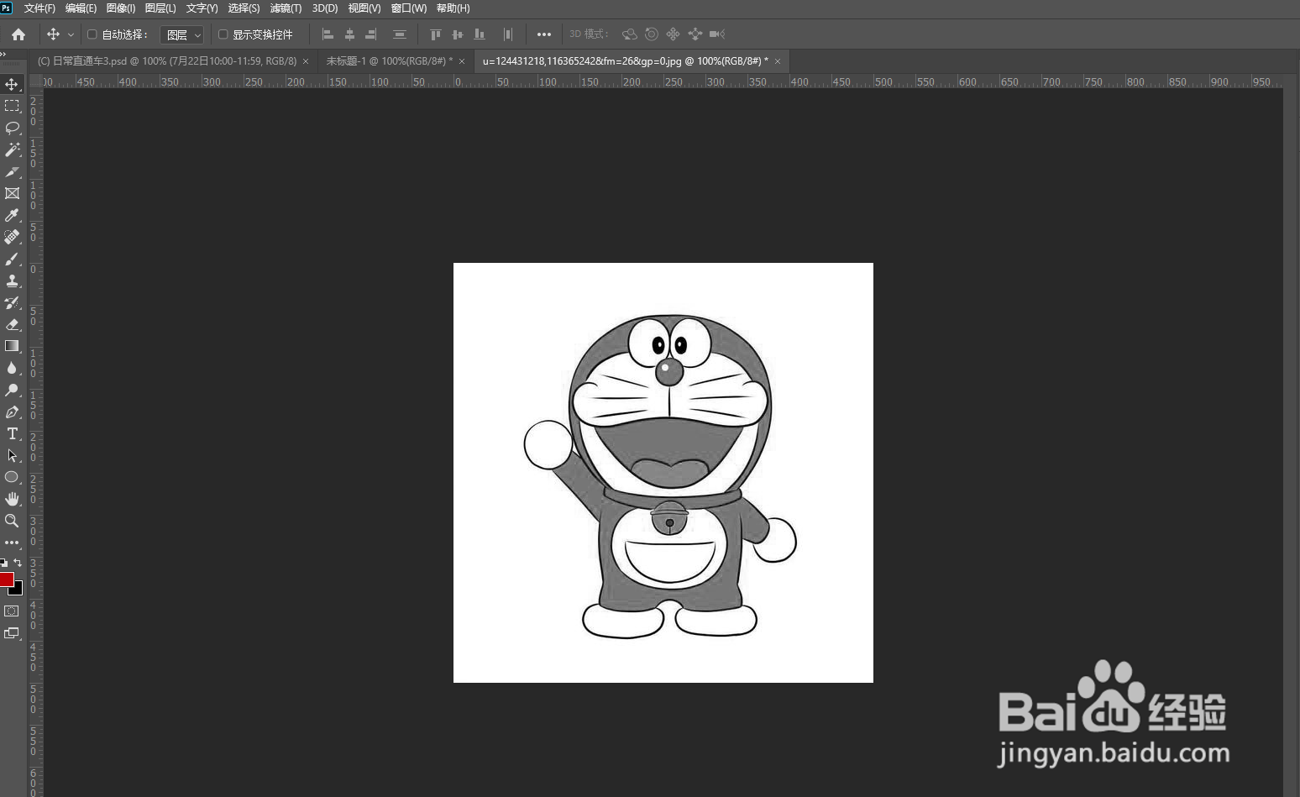The height and width of the screenshot is (797, 1300).
Task: Open the 3D(D) menu
Action: pyautogui.click(x=325, y=8)
